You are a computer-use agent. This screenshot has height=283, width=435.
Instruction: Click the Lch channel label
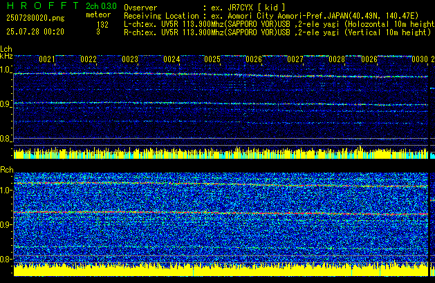6,49
